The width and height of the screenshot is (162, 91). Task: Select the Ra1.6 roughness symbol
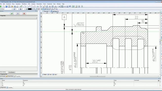coord(79,25)
